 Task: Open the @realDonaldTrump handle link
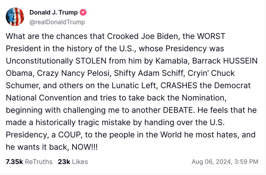[x=57, y=22]
